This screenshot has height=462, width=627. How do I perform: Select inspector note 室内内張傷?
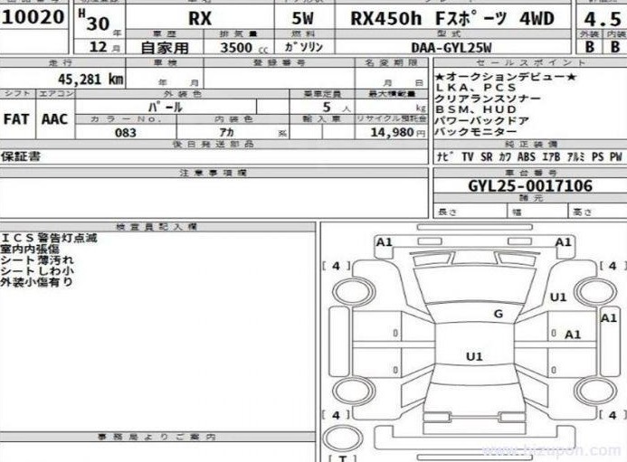coord(30,249)
